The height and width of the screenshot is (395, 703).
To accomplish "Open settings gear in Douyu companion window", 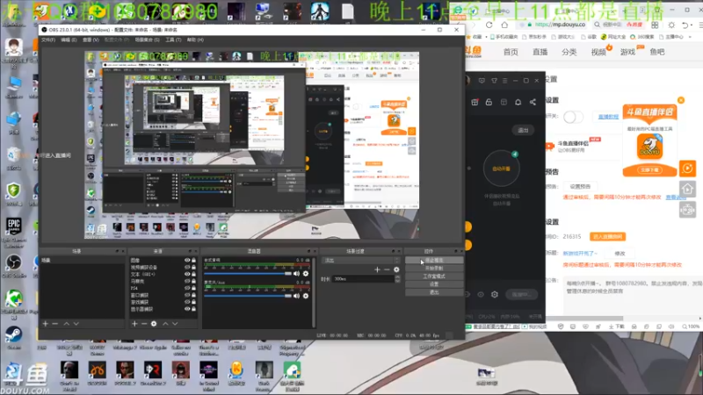I will 495,294.
